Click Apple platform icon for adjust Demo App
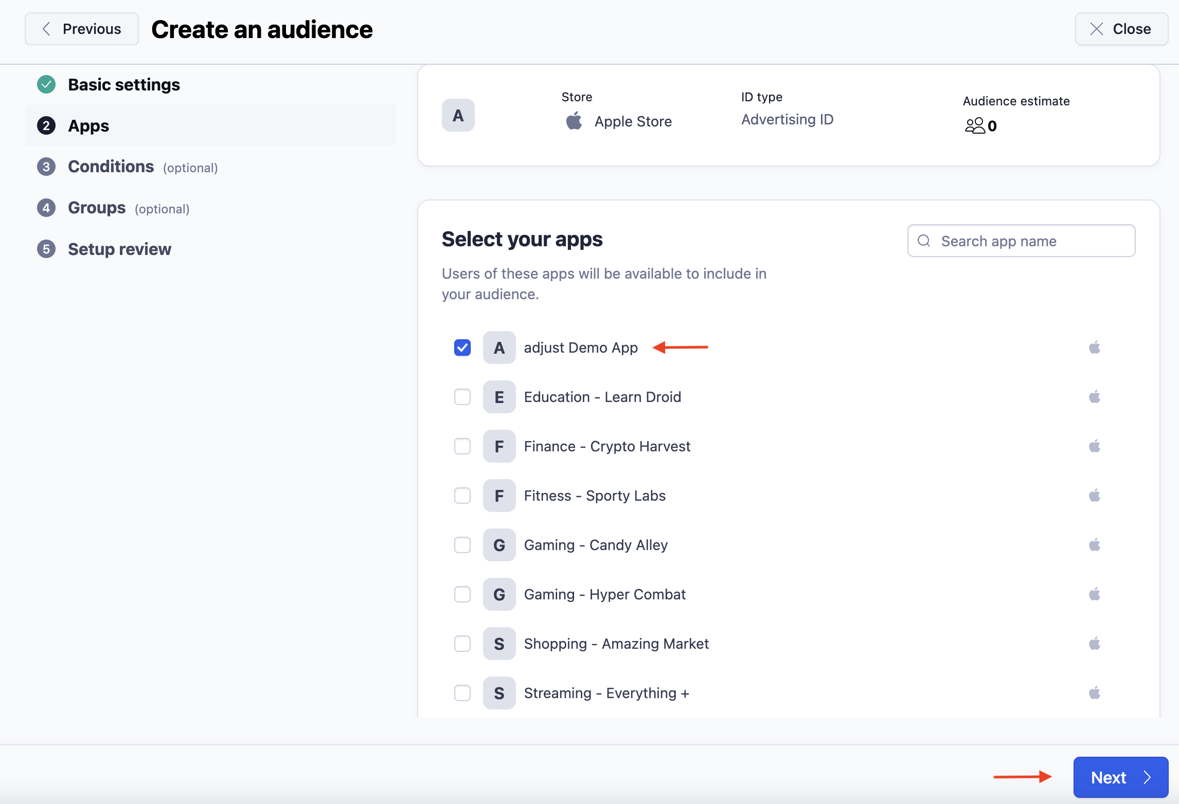 click(x=1095, y=348)
